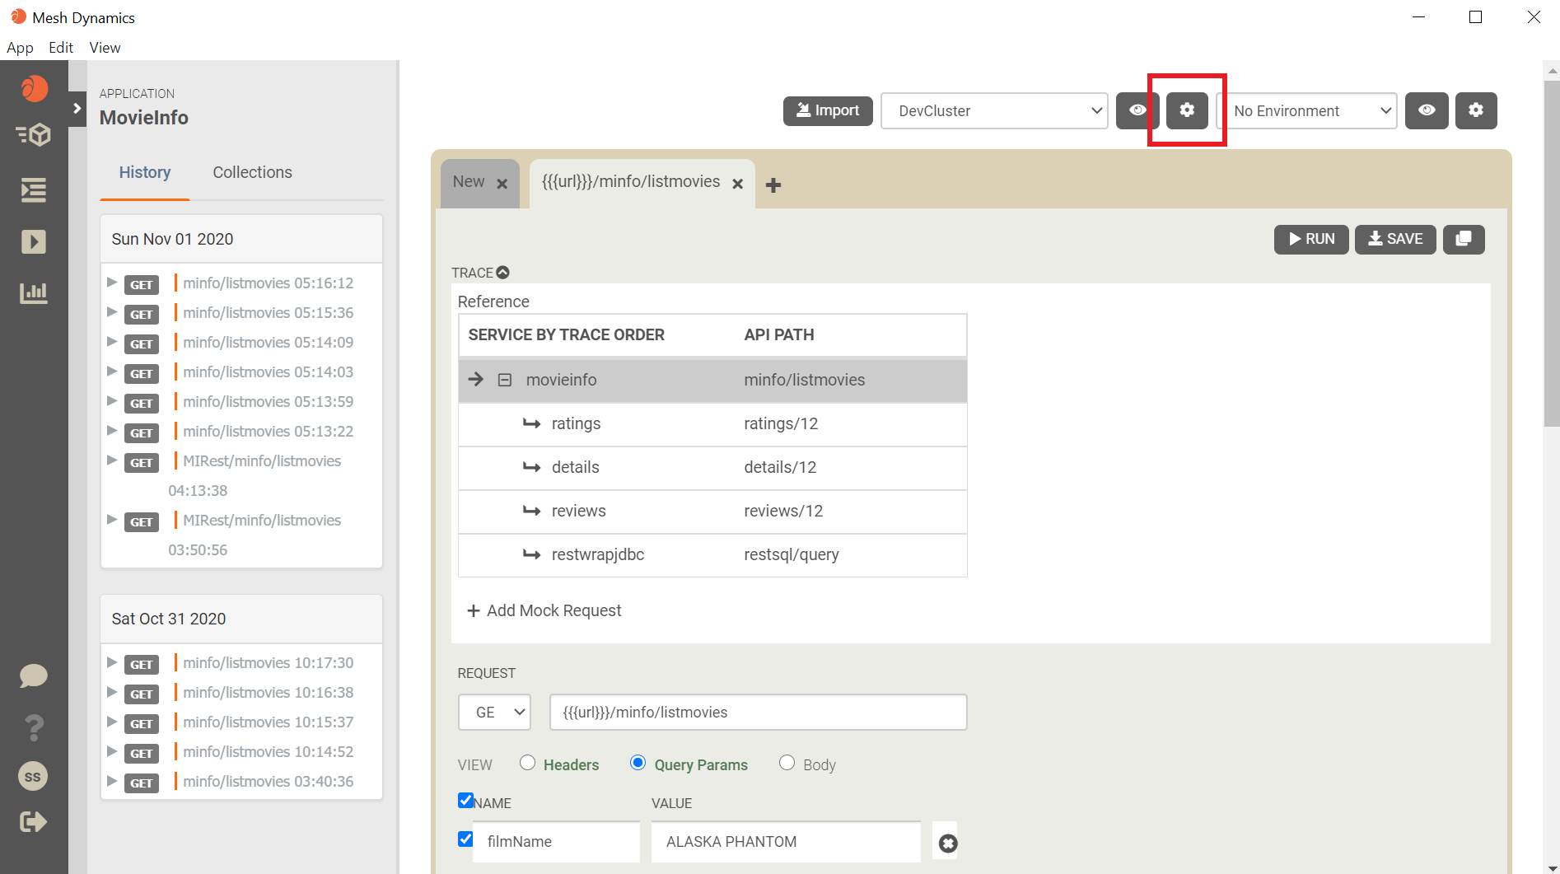The width and height of the screenshot is (1560, 874).
Task: Select the Headers radio button
Action: pyautogui.click(x=528, y=763)
